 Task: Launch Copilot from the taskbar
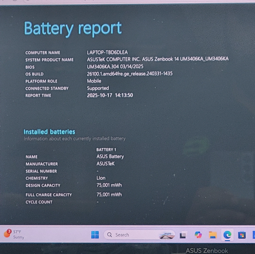[x=198, y=235]
